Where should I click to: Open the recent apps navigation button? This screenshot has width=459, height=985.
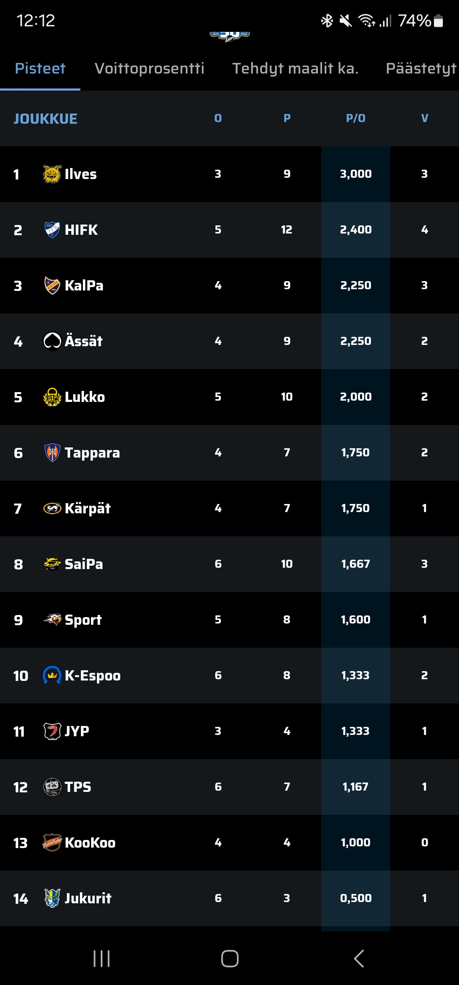[x=102, y=959]
